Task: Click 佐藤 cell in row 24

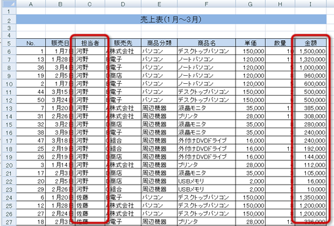Action: coord(90,197)
